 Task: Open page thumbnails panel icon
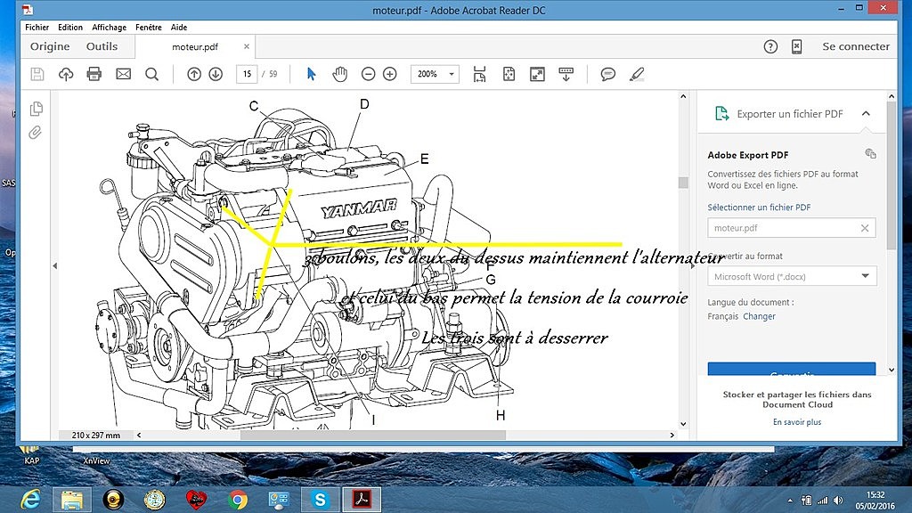coord(36,109)
